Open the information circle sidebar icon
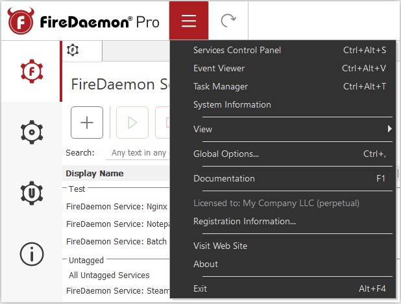Screen dimensions: 401x304 tap(32, 254)
